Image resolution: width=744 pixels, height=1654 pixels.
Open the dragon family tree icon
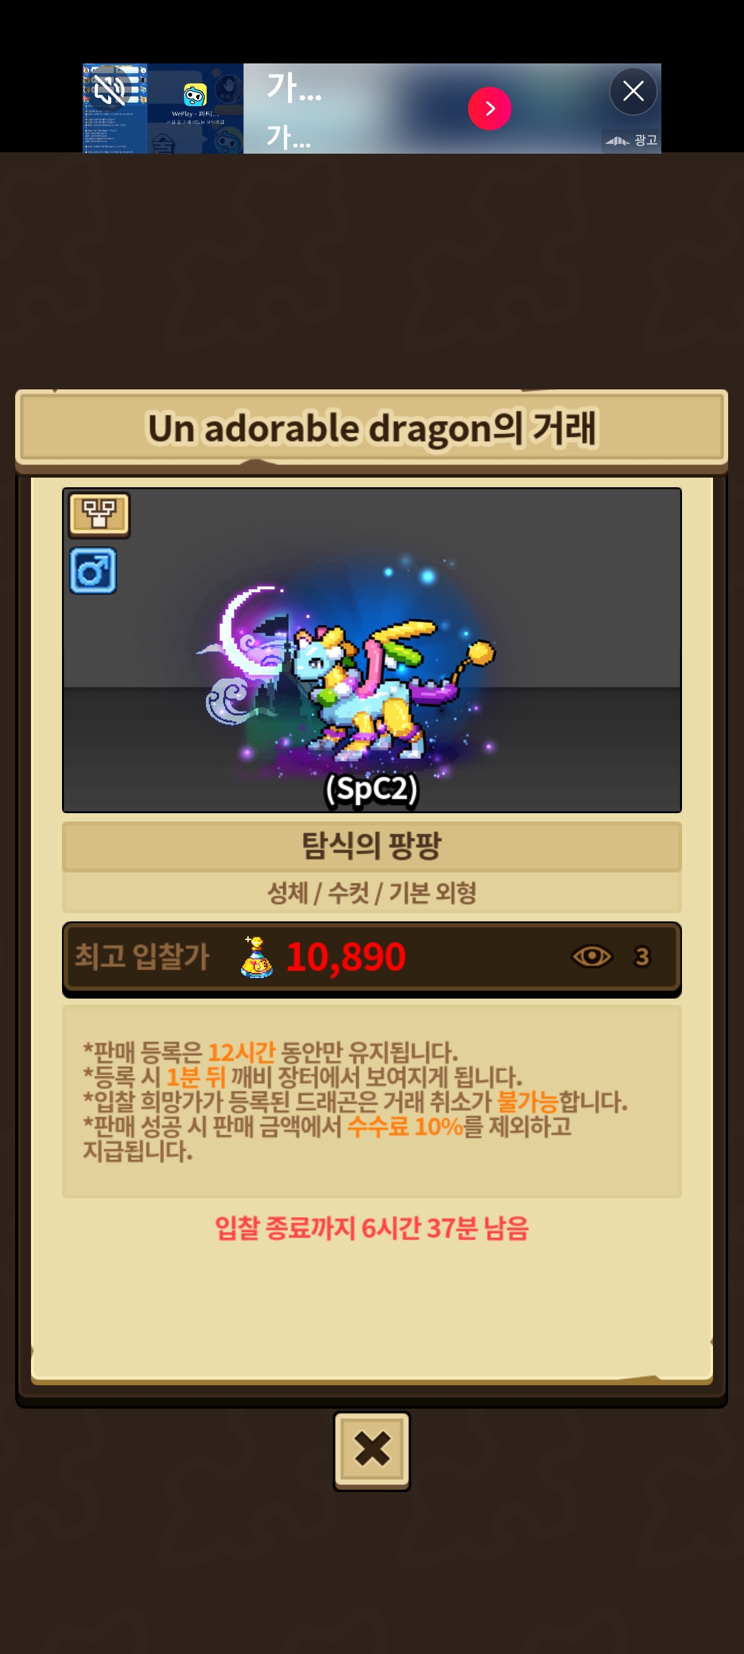click(x=99, y=515)
